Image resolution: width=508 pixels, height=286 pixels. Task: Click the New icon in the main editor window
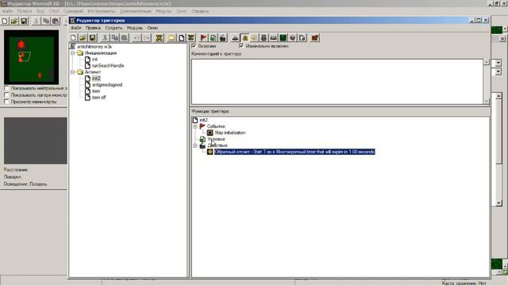(5, 21)
